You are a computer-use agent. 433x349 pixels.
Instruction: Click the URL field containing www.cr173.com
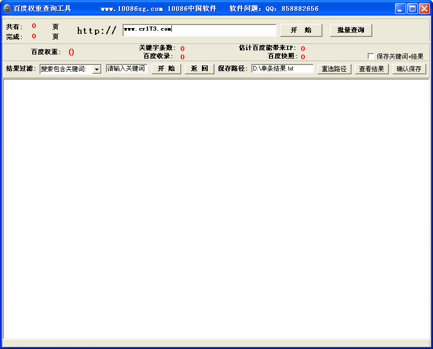(199, 30)
